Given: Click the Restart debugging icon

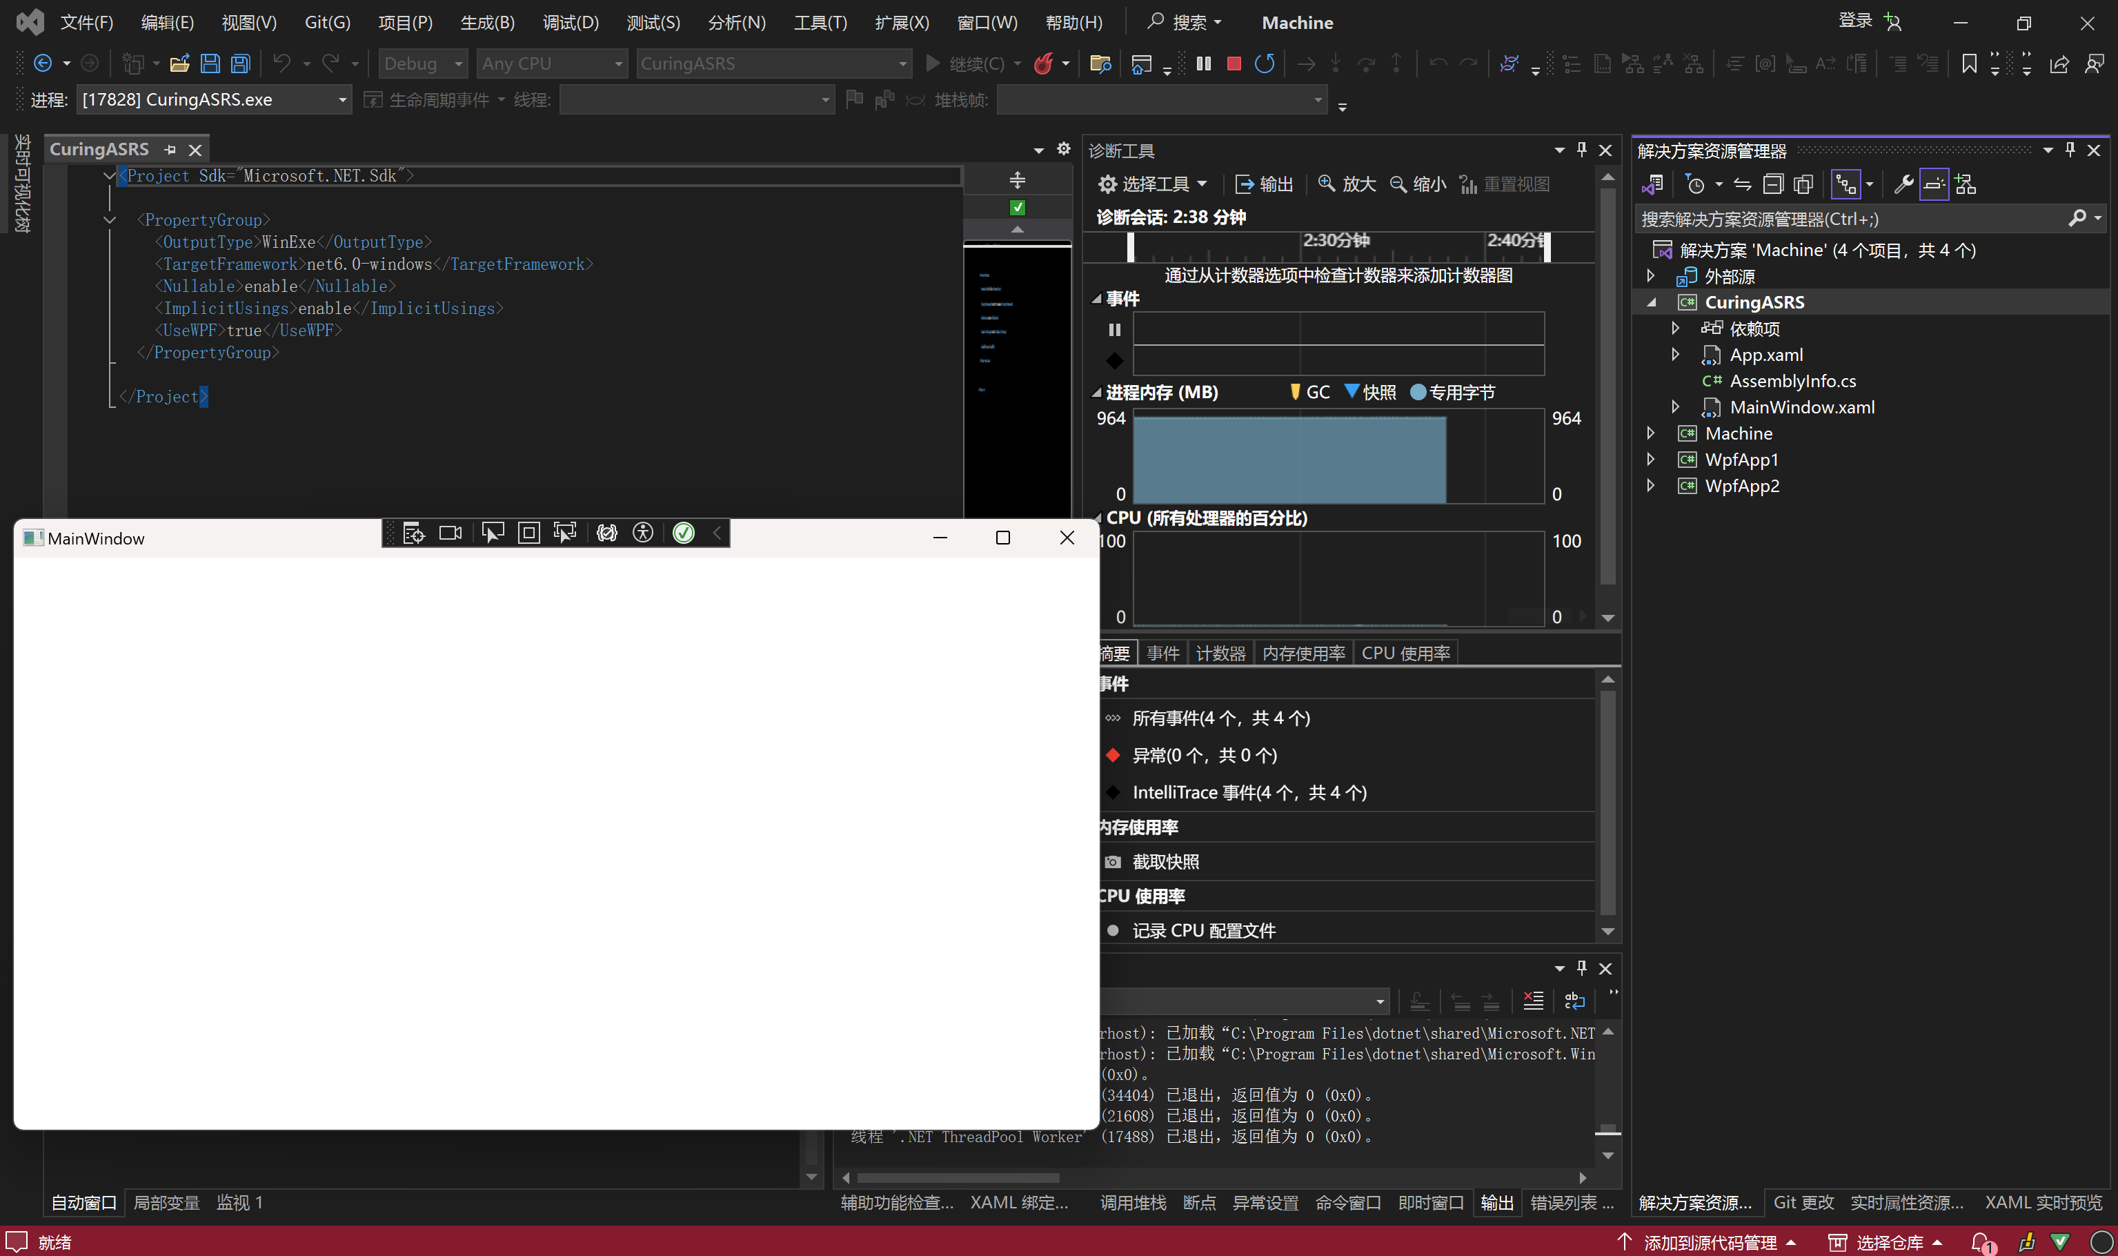Looking at the screenshot, I should [x=1264, y=63].
